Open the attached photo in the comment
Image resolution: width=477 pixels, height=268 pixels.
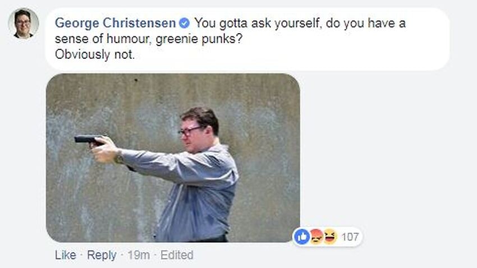click(x=173, y=158)
